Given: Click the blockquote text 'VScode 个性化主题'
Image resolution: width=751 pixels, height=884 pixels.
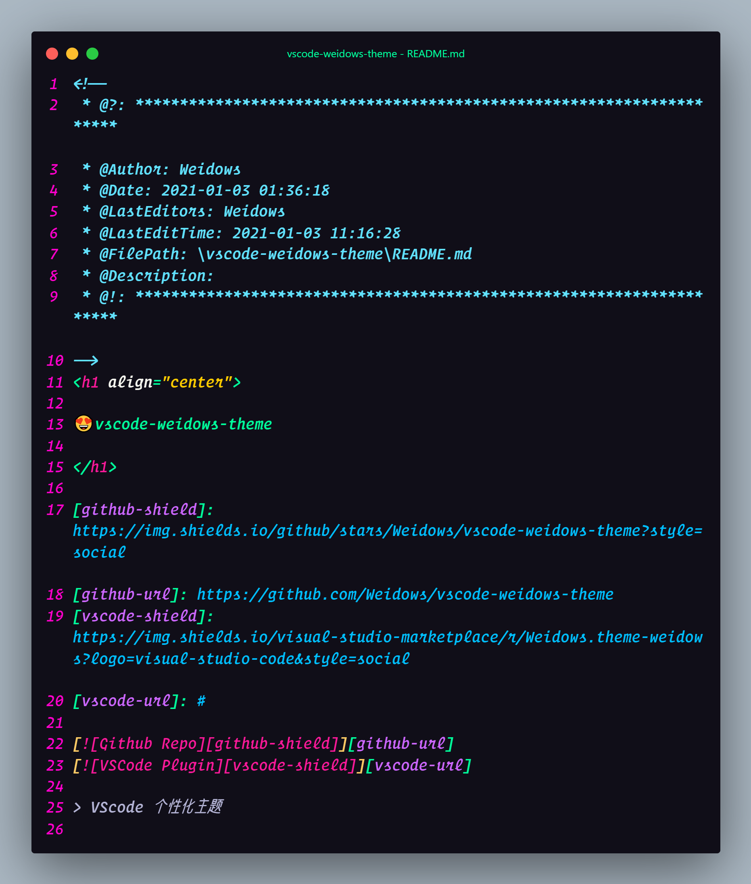Looking at the screenshot, I should point(156,807).
